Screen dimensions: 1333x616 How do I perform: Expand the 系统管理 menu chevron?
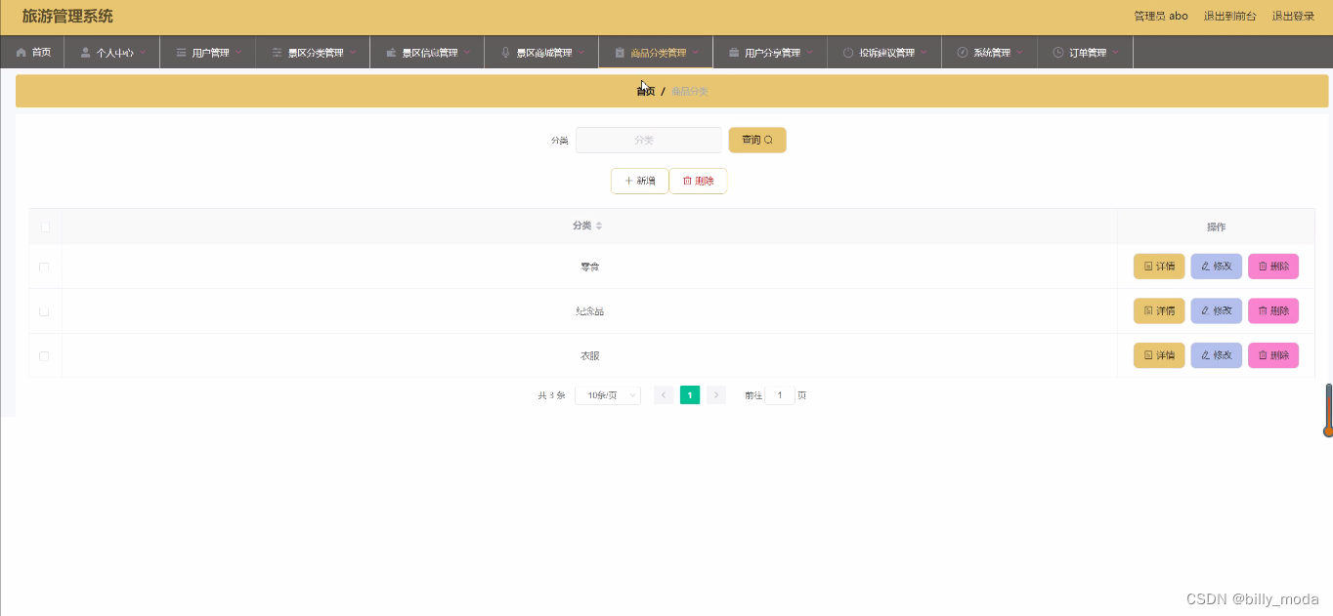1020,53
